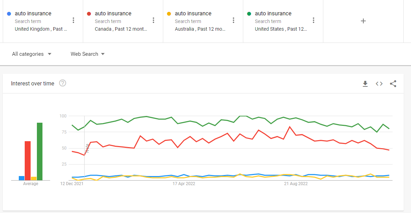Image resolution: width=411 pixels, height=213 pixels.
Task: Open Australia term three-dot menu
Action: [234, 21]
